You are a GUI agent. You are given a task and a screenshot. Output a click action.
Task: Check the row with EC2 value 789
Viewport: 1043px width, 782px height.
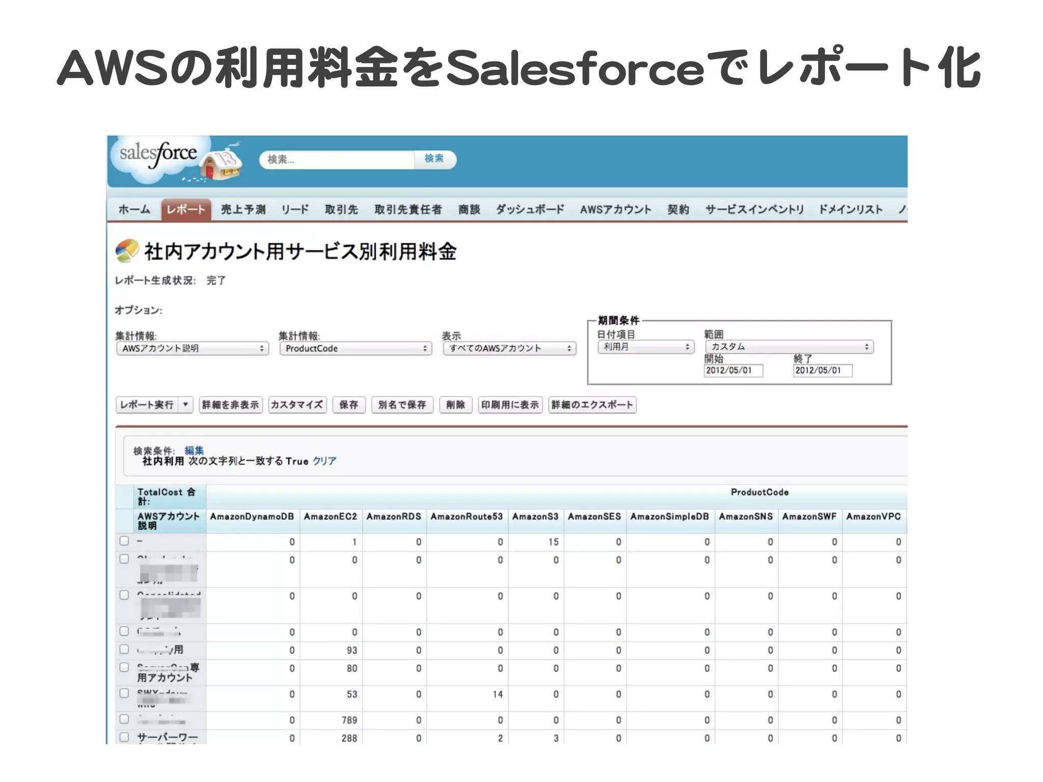pyautogui.click(x=124, y=719)
